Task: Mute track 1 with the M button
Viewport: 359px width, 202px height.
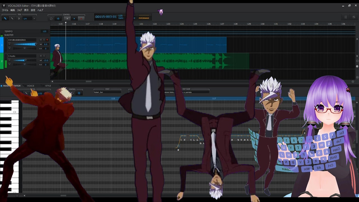Action: point(41,40)
